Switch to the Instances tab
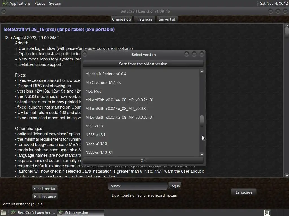 coord(144,19)
